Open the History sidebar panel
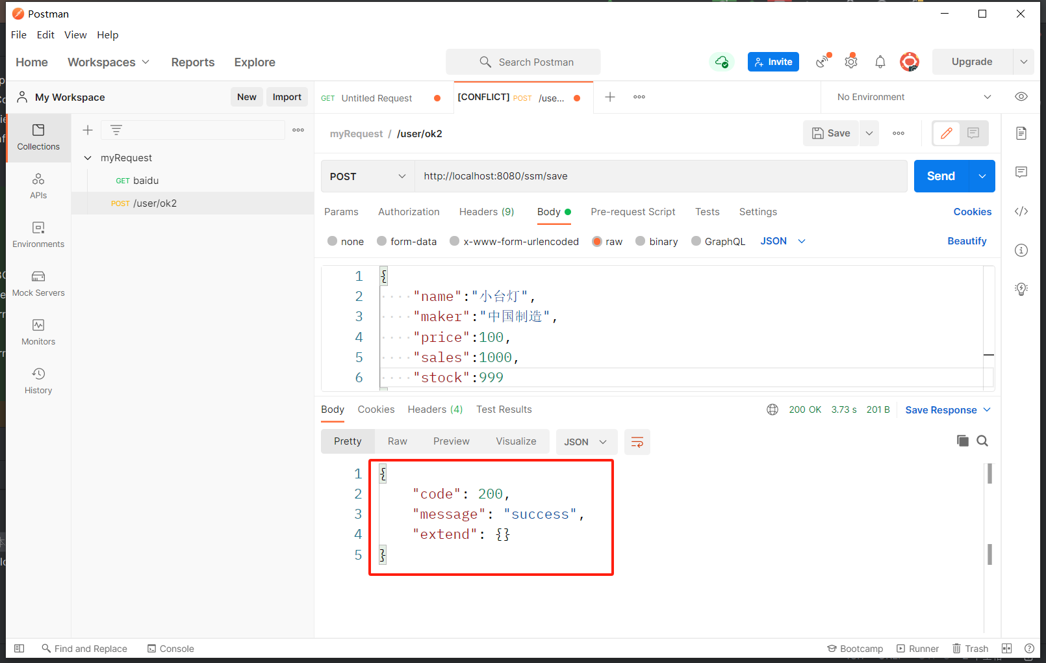The height and width of the screenshot is (663, 1046). pyautogui.click(x=38, y=381)
